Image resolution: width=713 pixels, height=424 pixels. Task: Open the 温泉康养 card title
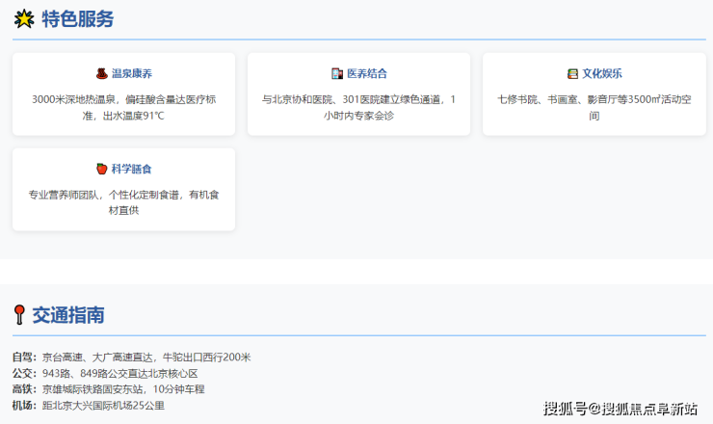pos(132,73)
